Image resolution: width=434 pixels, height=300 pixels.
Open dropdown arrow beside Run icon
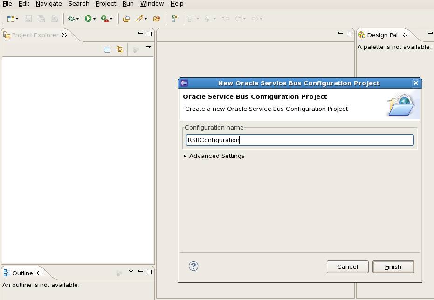pos(94,19)
